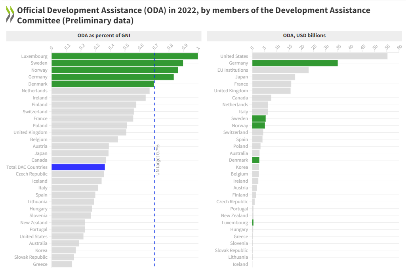Click Denmark's green bar in the GNI chart

(x=101, y=84)
